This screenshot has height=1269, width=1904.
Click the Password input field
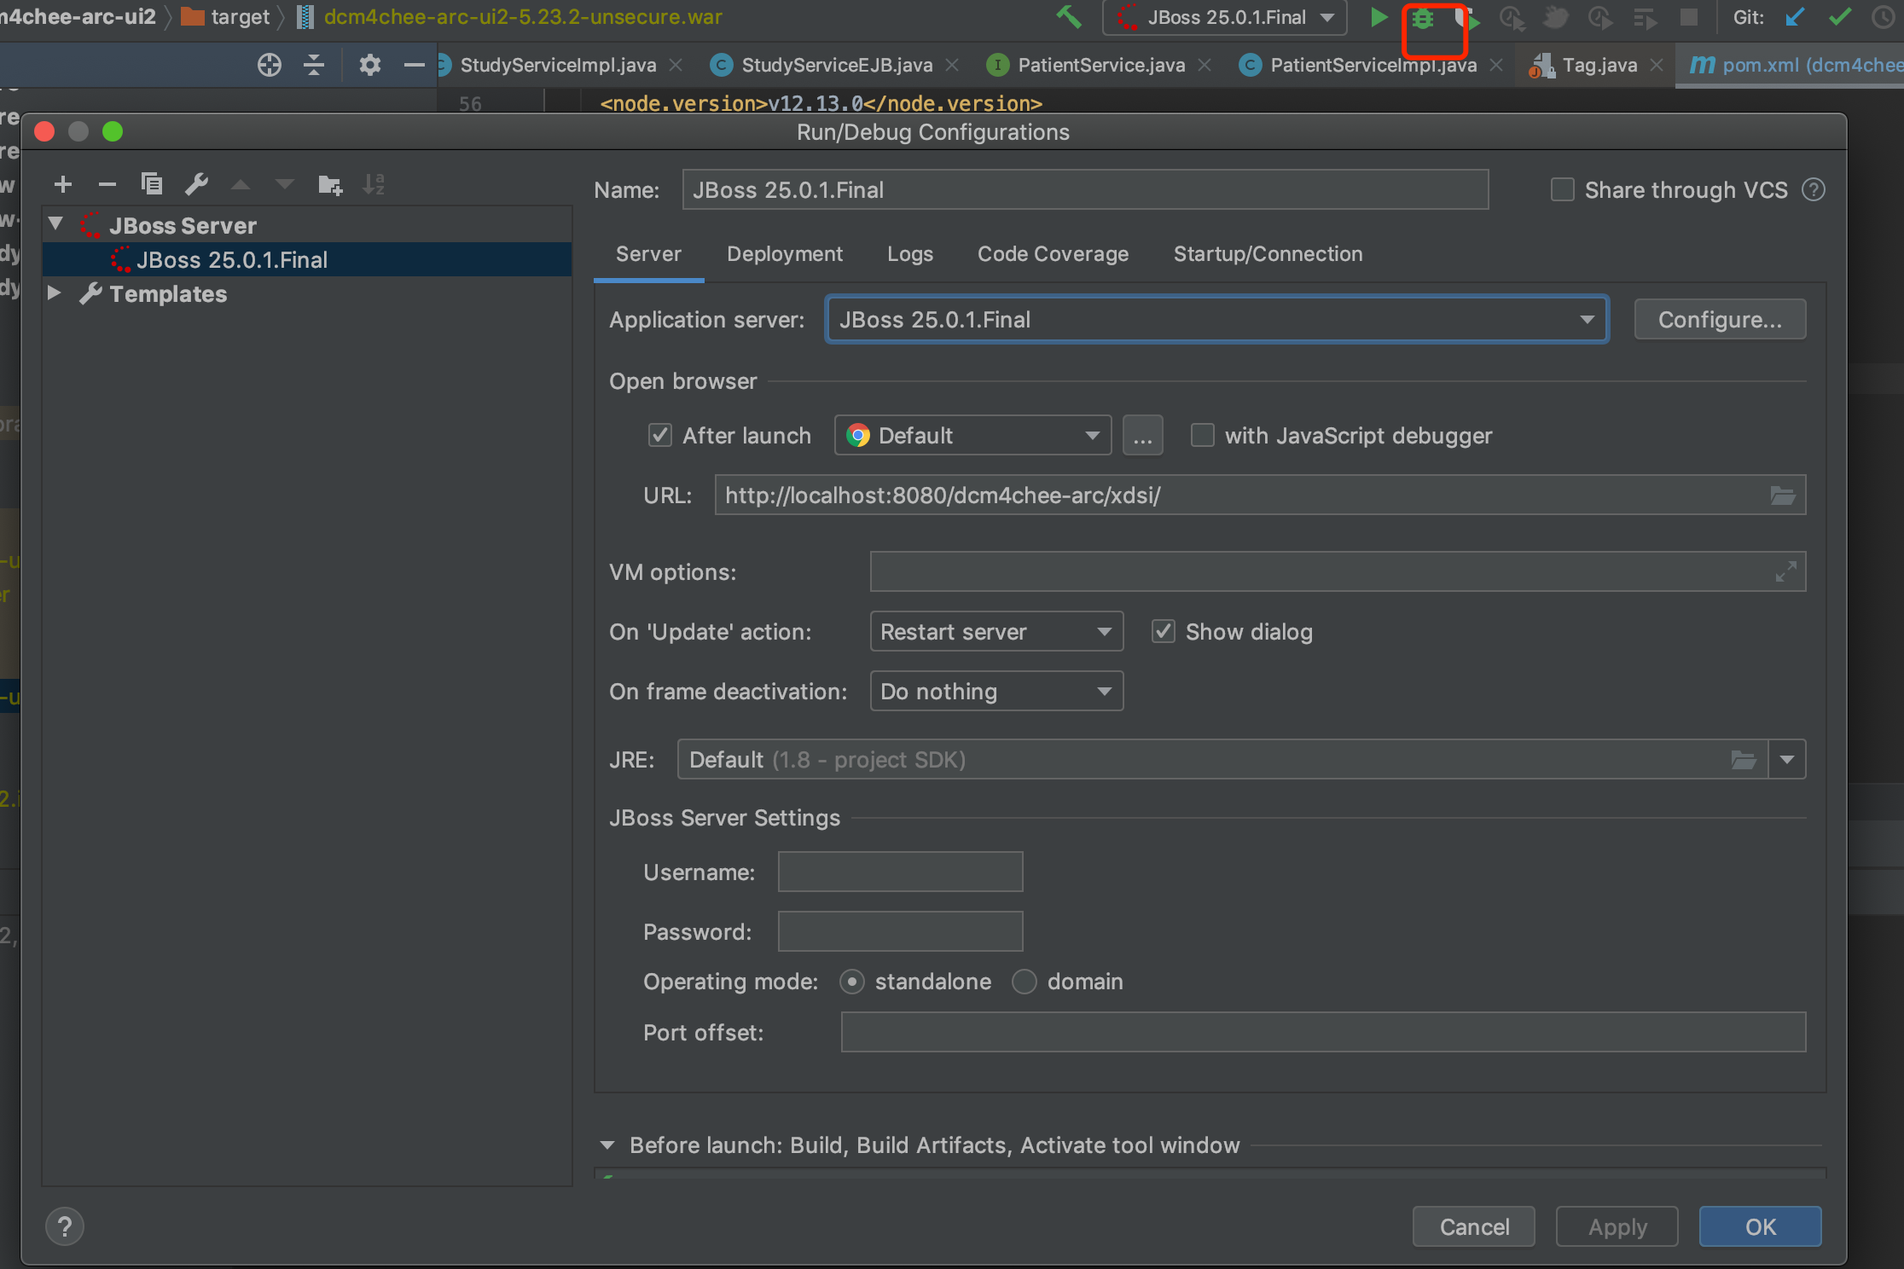900,931
